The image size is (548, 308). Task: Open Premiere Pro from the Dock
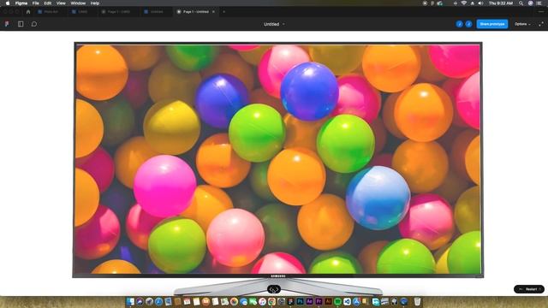(319, 301)
